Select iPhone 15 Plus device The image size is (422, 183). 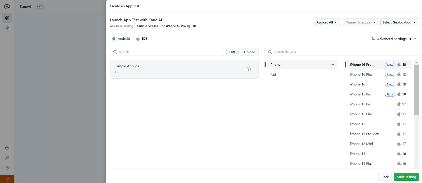[x=379, y=114]
